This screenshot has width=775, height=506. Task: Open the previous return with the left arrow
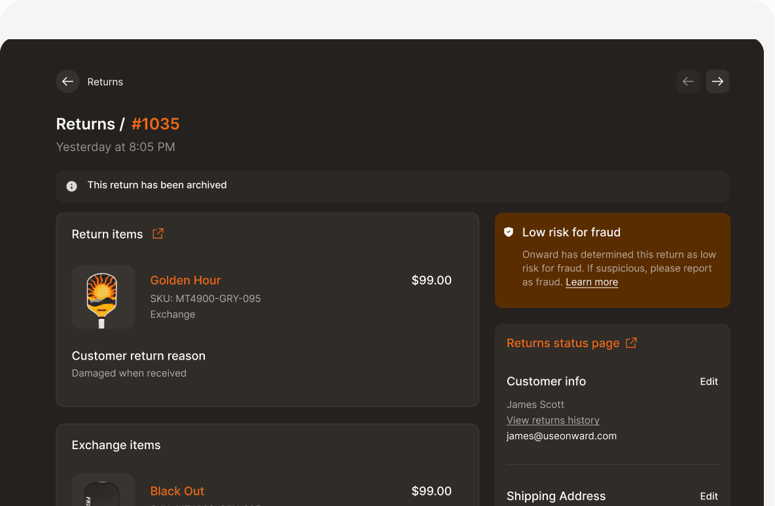[688, 82]
